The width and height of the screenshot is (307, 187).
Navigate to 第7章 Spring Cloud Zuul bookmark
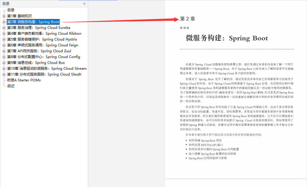tap(39, 51)
